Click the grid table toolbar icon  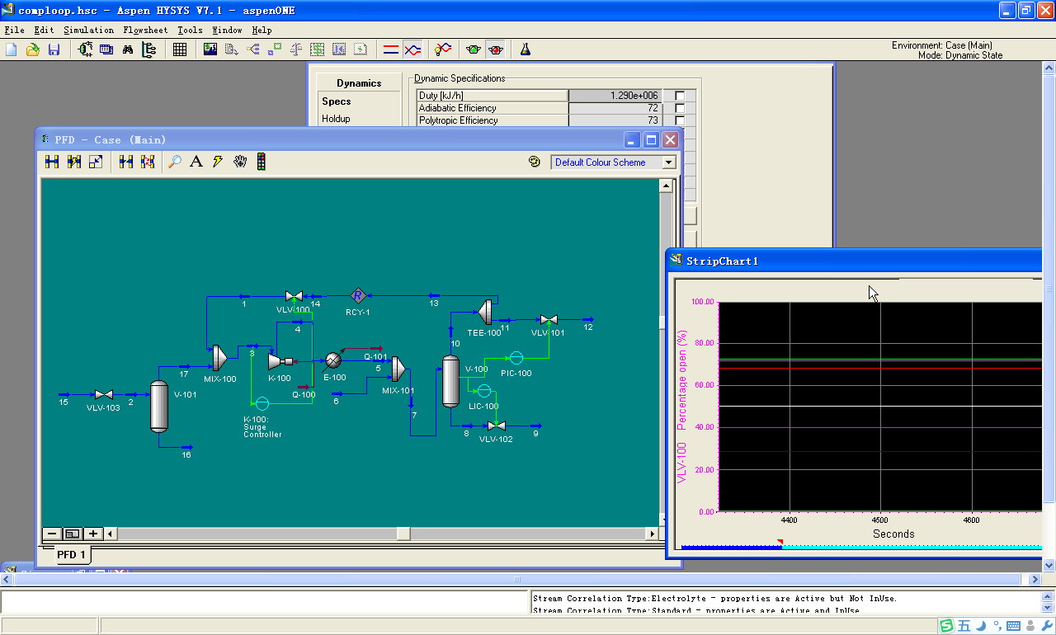point(180,49)
